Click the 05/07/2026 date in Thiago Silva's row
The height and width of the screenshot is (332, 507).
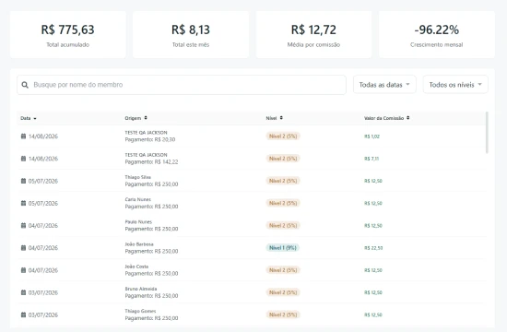43,181
